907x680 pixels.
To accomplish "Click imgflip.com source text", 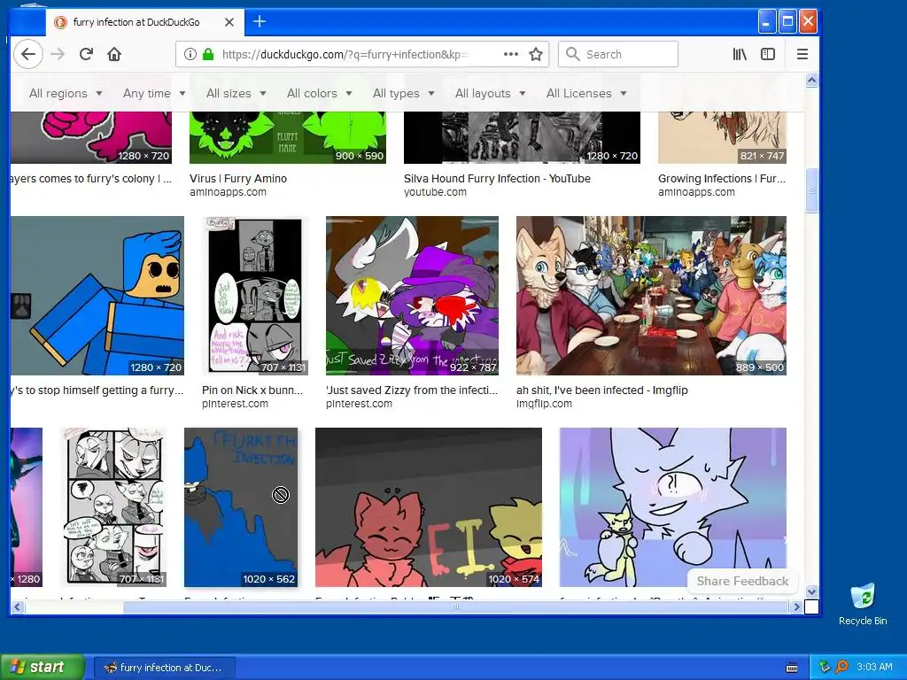I will (x=545, y=404).
